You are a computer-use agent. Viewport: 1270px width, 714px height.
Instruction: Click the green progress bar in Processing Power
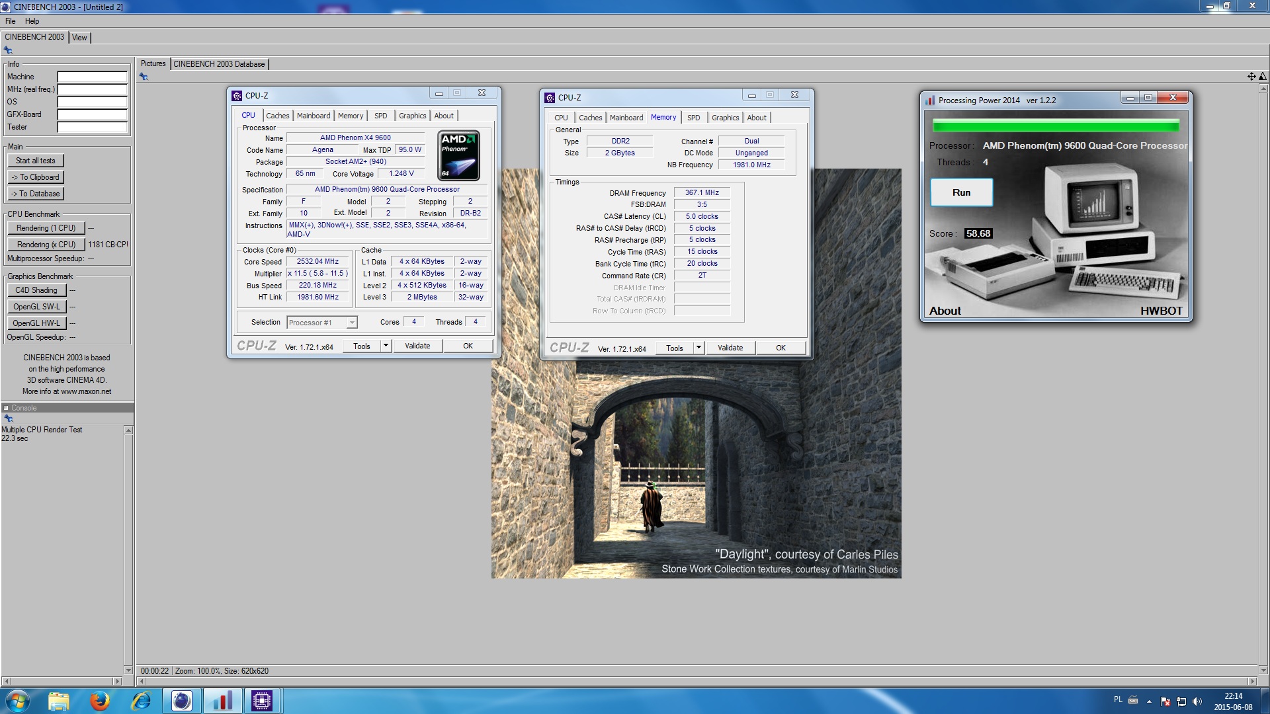click(x=1056, y=126)
